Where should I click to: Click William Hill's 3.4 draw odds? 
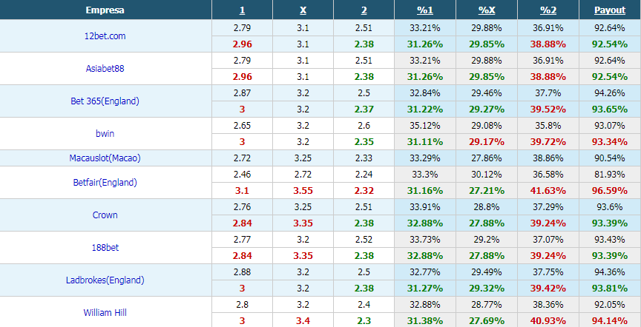303,321
